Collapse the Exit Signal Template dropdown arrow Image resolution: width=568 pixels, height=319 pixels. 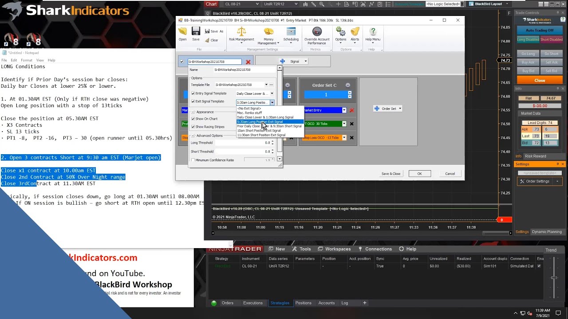pyautogui.click(x=272, y=102)
